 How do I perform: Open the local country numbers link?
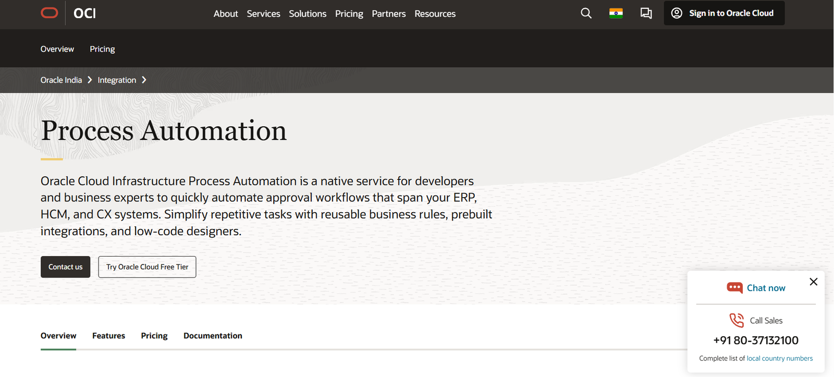tap(779, 358)
